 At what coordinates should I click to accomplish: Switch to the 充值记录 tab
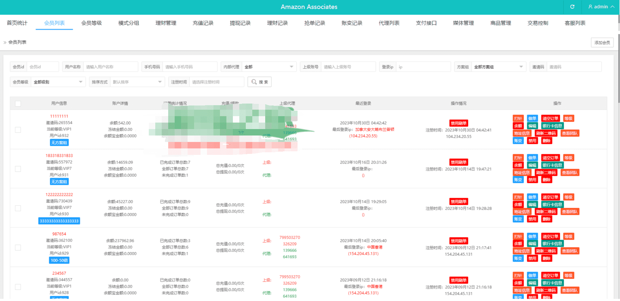pyautogui.click(x=203, y=23)
